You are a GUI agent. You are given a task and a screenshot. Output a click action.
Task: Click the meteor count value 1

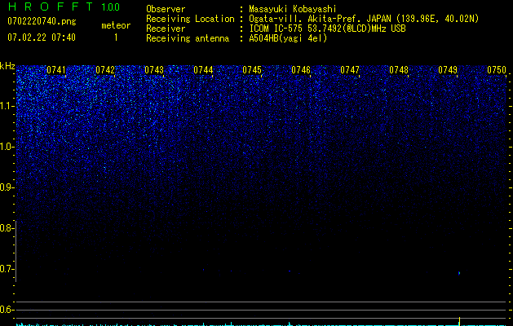click(x=116, y=37)
